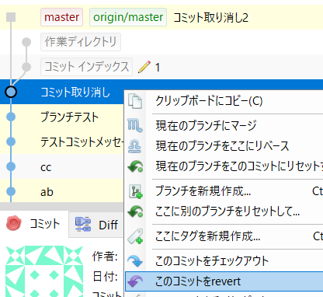Click the rebase icon beside 現在のブランチをここにリベース
Image resolution: width=323 pixels, height=297 pixels.
click(x=135, y=146)
